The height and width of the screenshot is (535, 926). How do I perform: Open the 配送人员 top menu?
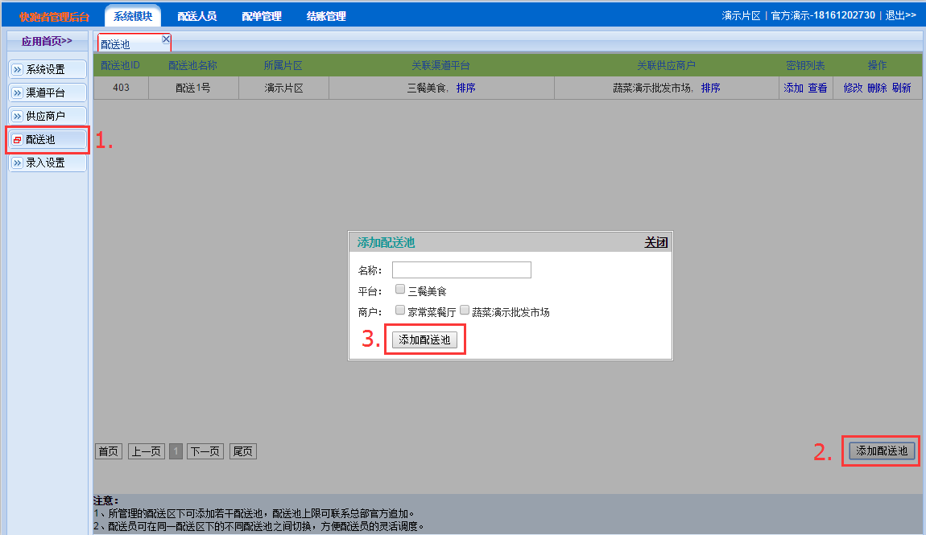[196, 16]
